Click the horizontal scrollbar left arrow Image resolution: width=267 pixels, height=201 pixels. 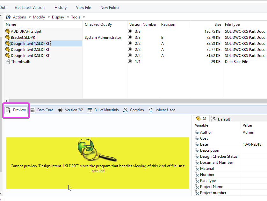coord(6,101)
